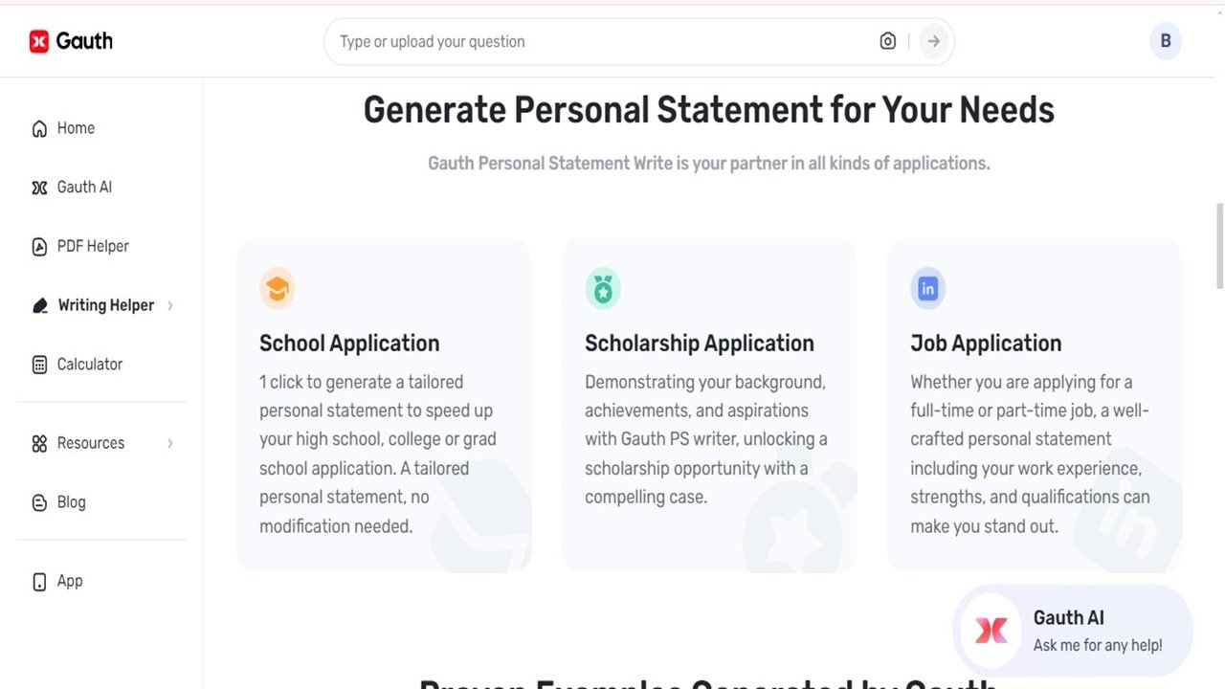
Task: Expand the Resources sidebar section
Action: [170, 443]
